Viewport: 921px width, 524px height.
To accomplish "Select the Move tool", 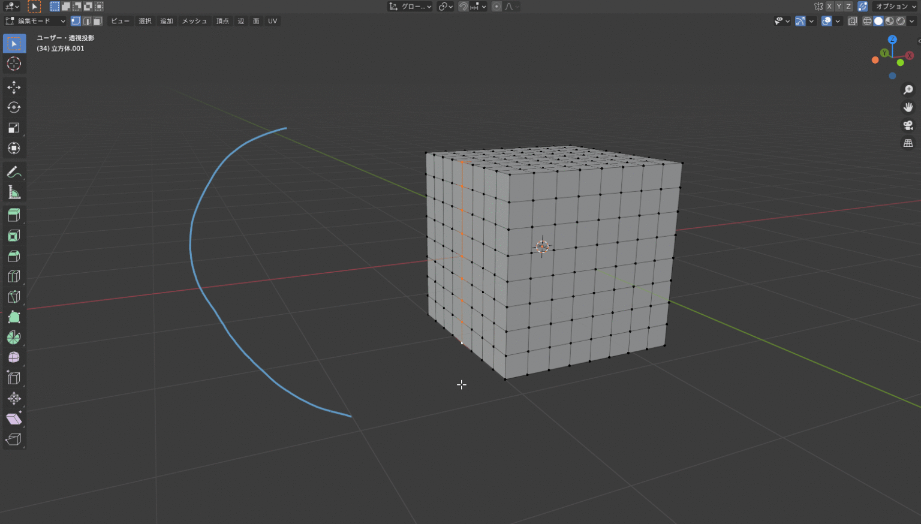I will tap(14, 87).
